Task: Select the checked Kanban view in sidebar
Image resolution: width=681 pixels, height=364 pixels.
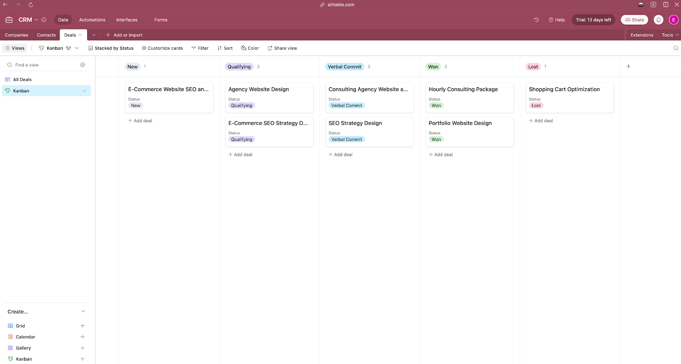Action: coord(46,91)
